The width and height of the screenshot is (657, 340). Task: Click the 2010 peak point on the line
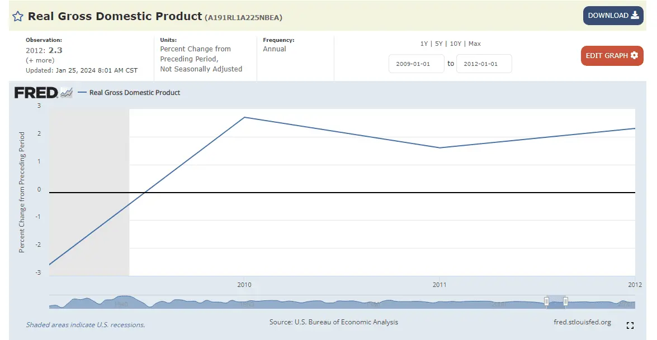tap(244, 117)
